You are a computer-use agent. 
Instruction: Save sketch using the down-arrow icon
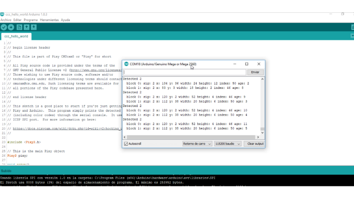pos(34,27)
